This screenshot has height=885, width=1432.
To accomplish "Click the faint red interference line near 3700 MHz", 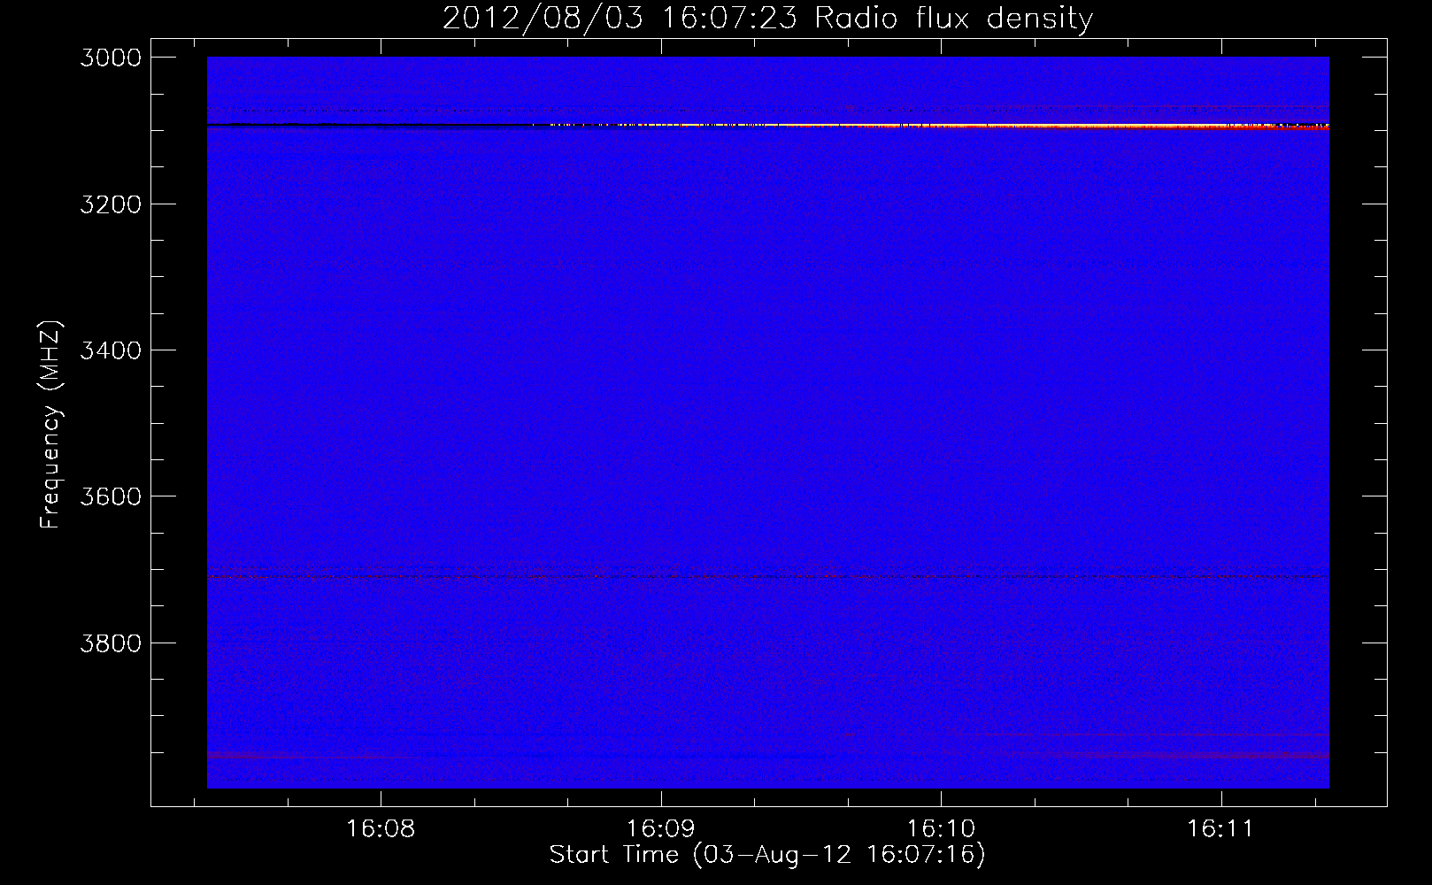I will coord(767,577).
